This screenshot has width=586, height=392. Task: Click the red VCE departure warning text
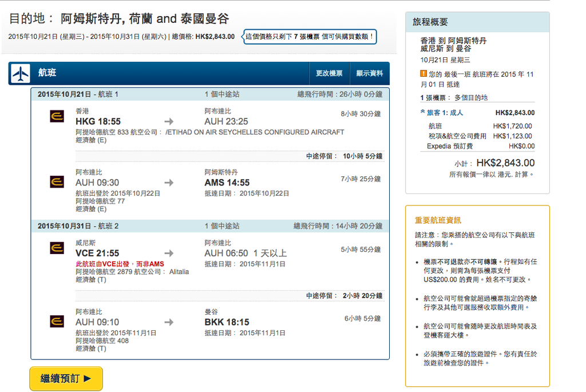tap(120, 264)
